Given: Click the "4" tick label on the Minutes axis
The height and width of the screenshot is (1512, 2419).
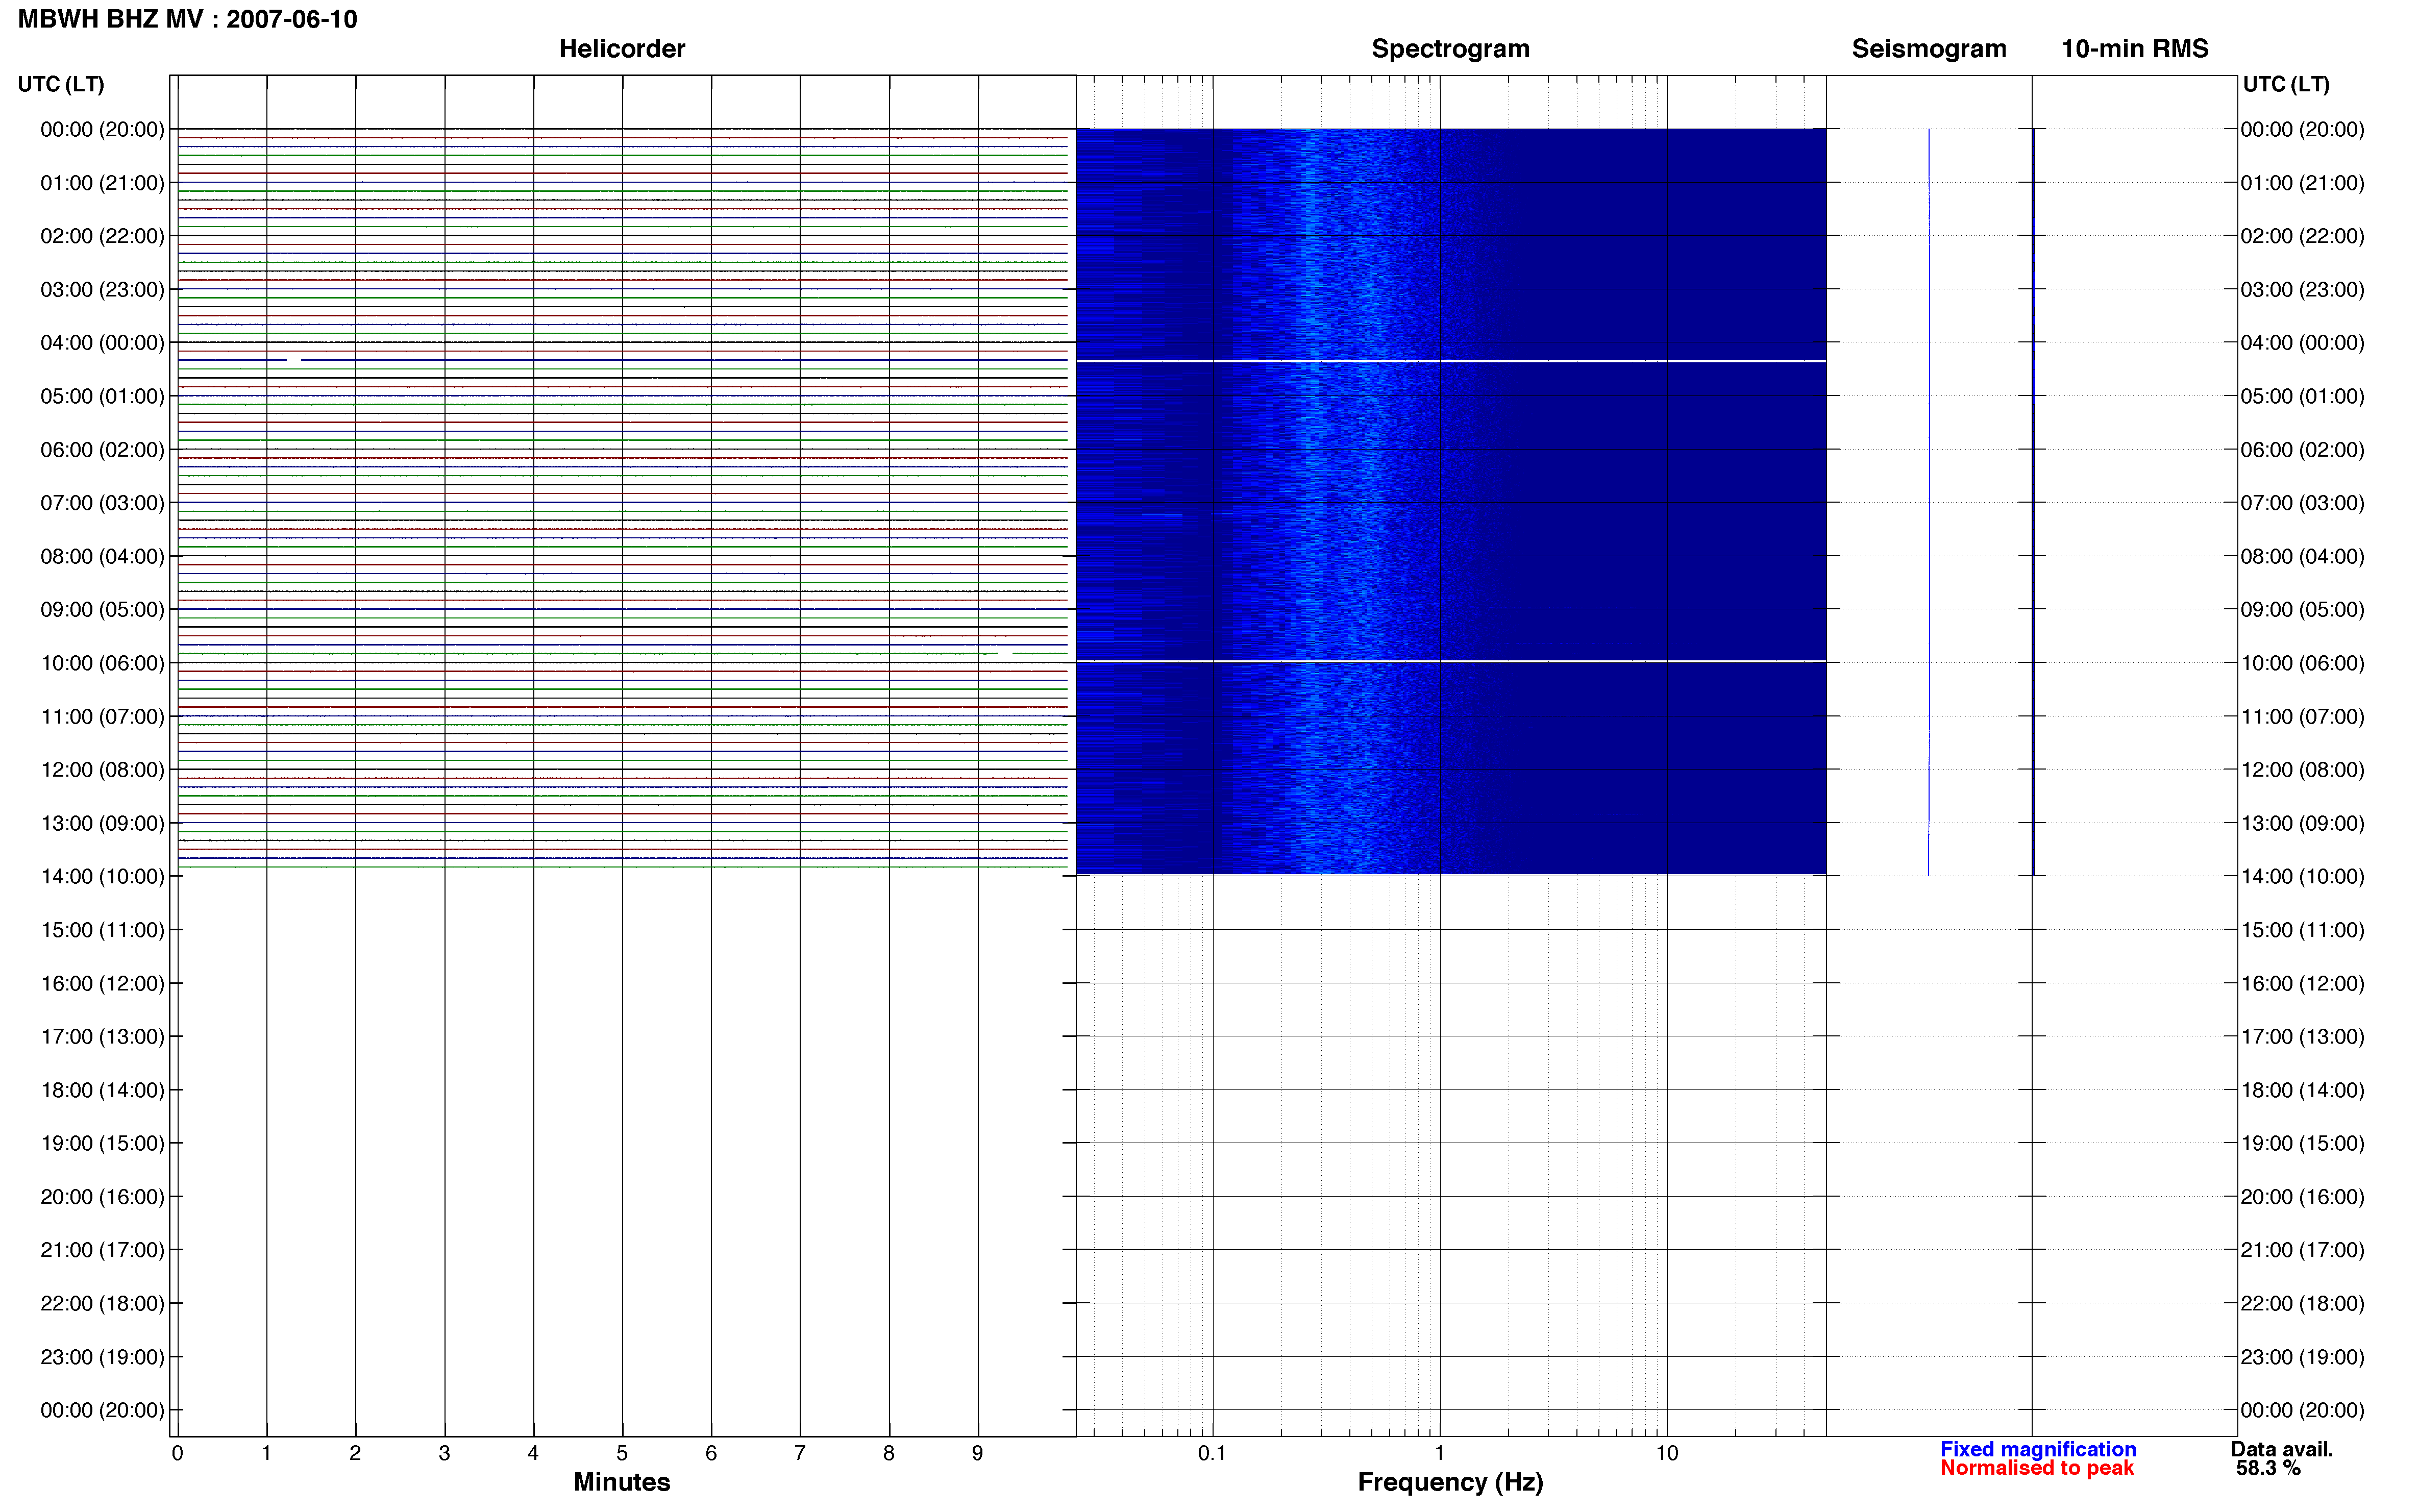Looking at the screenshot, I should pos(533,1453).
